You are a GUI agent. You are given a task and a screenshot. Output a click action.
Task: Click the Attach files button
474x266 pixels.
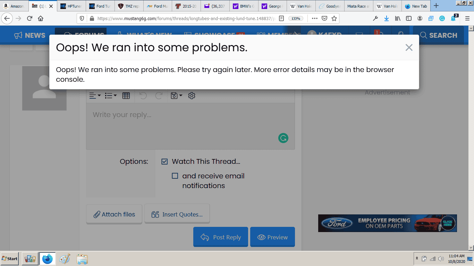pos(114,214)
